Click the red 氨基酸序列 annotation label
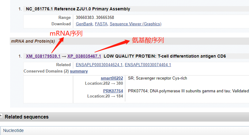The height and width of the screenshot is (135, 249). (x=148, y=40)
